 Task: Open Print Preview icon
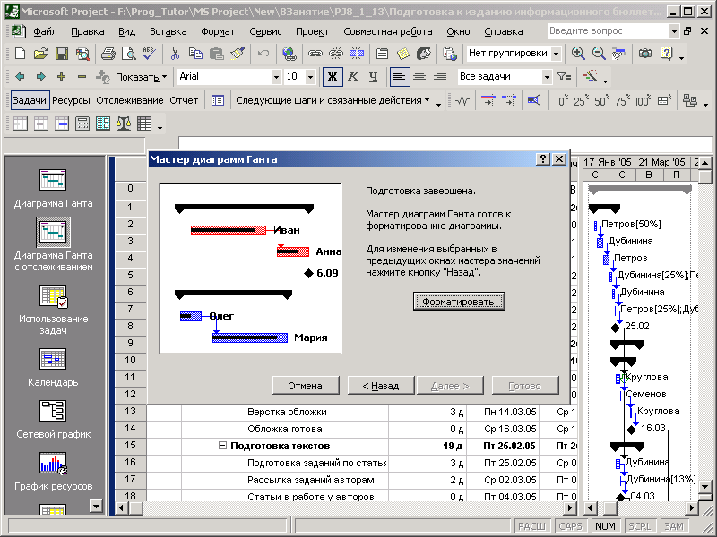(128, 54)
